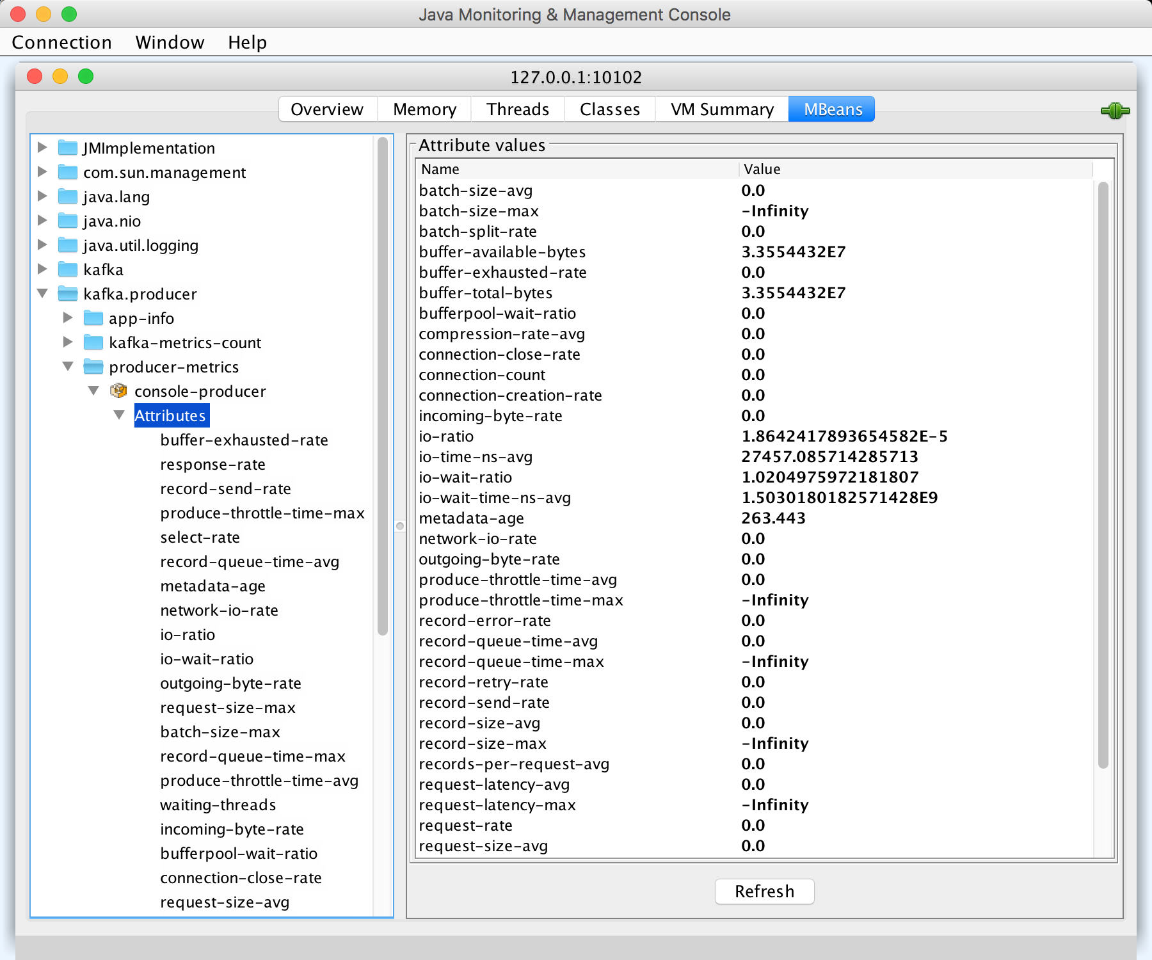The width and height of the screenshot is (1152, 960).
Task: Click the Refresh button
Action: 765,892
